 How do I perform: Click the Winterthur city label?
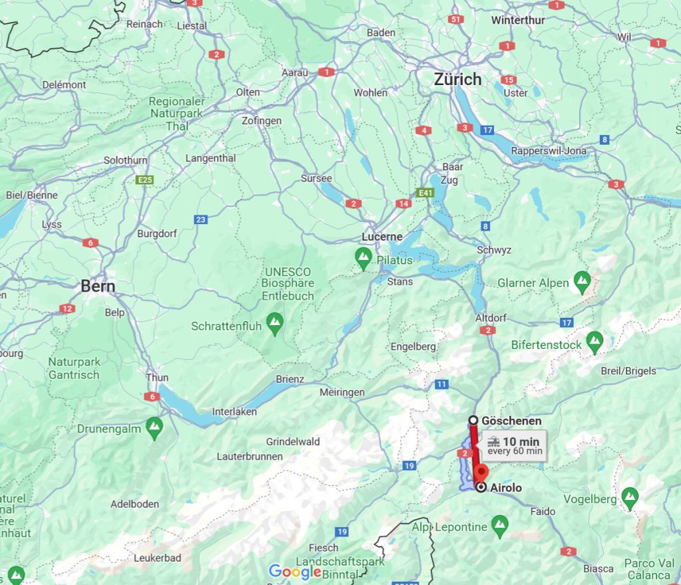(x=518, y=20)
